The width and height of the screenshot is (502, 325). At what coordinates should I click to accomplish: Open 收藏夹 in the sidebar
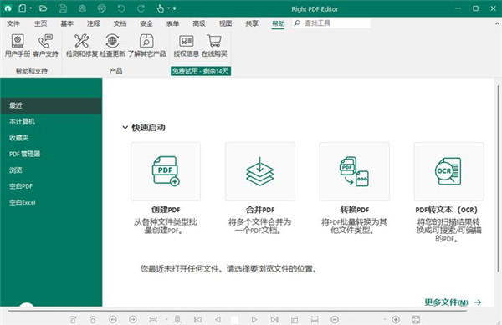coord(51,138)
